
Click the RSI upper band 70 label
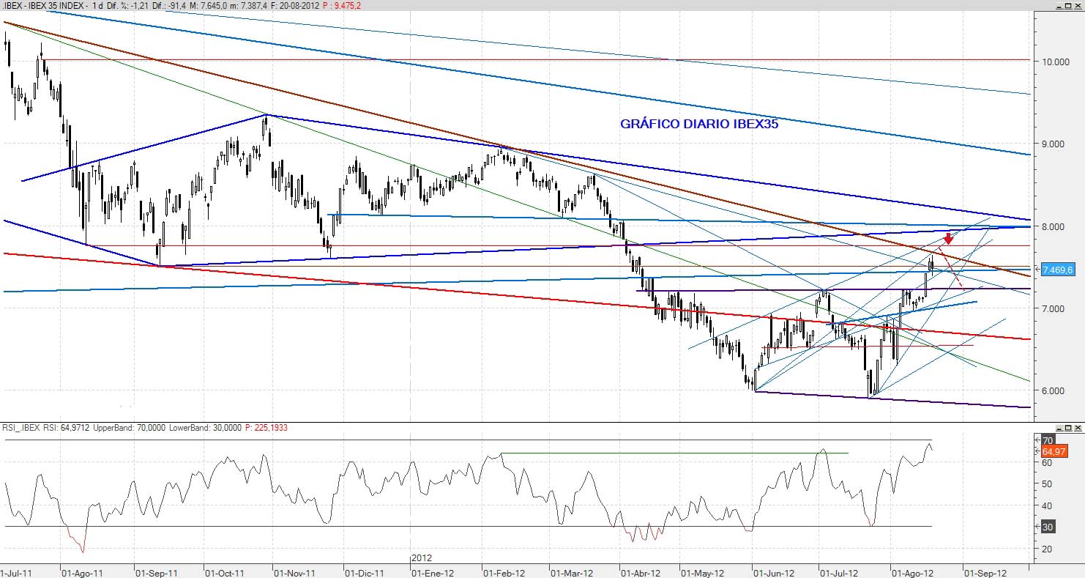pyautogui.click(x=1048, y=440)
